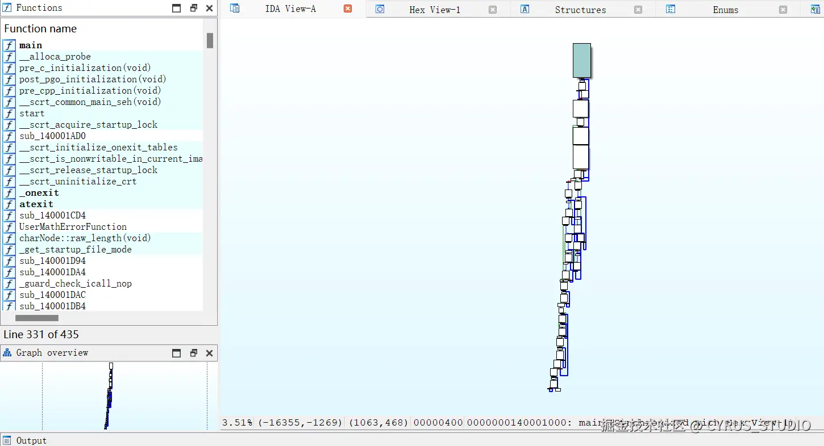824x446 pixels.
Task: Switch to the IDA View-A tab
Action: coord(290,9)
